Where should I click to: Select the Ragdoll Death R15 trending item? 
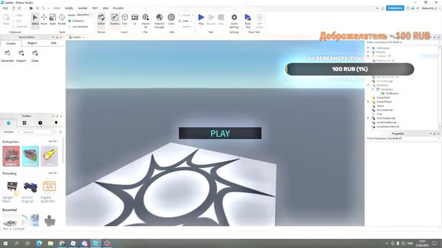tap(49, 192)
